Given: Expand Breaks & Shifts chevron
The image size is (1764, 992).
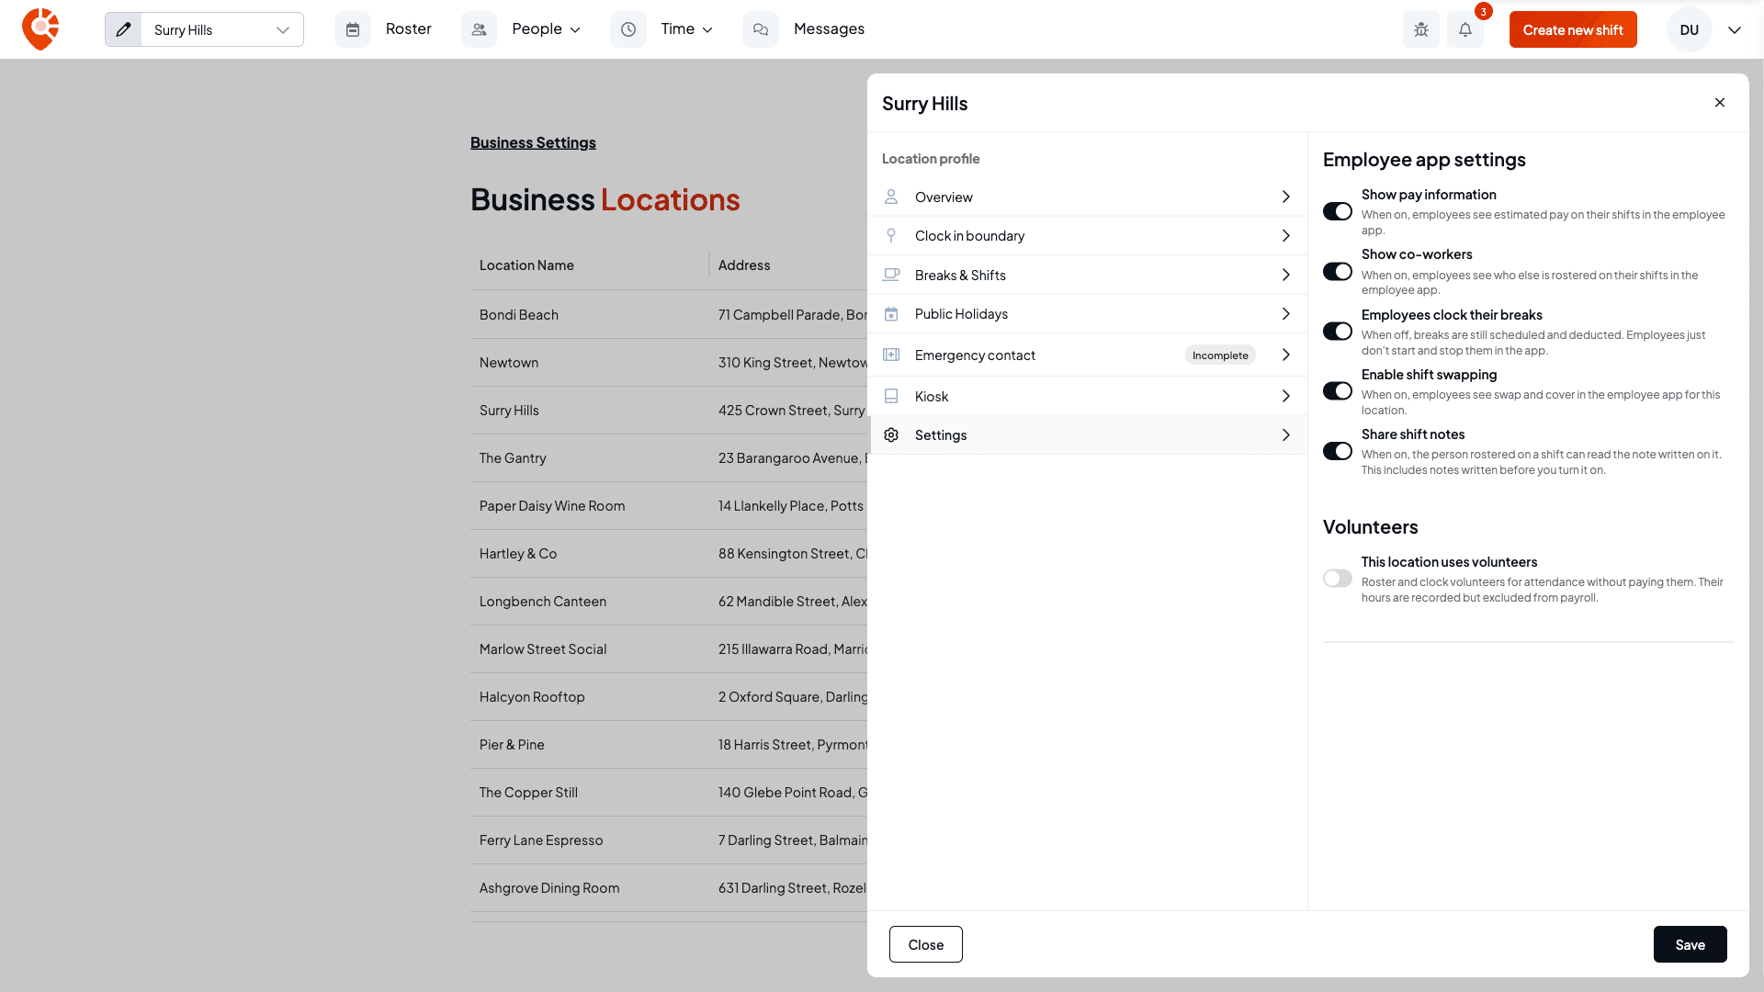Looking at the screenshot, I should pos(1286,275).
